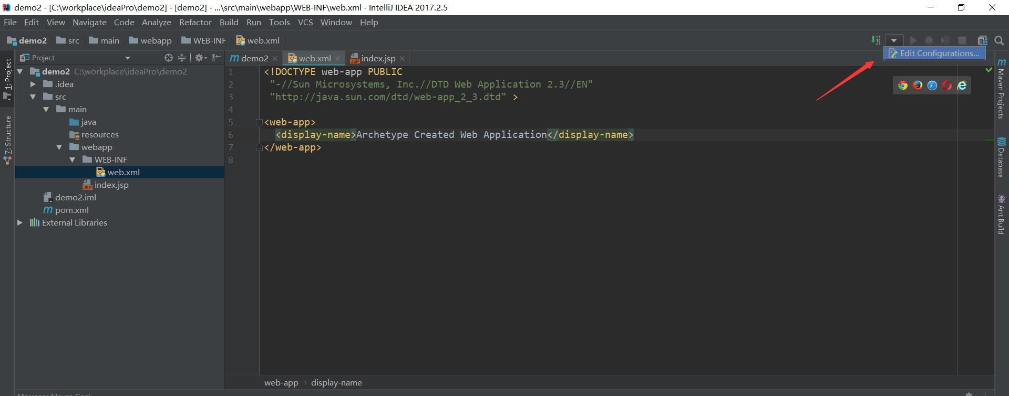Hide the Project tool window
Image resolution: width=1009 pixels, height=396 pixels.
[216, 58]
